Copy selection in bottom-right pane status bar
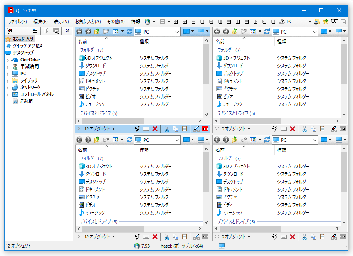 313,237
